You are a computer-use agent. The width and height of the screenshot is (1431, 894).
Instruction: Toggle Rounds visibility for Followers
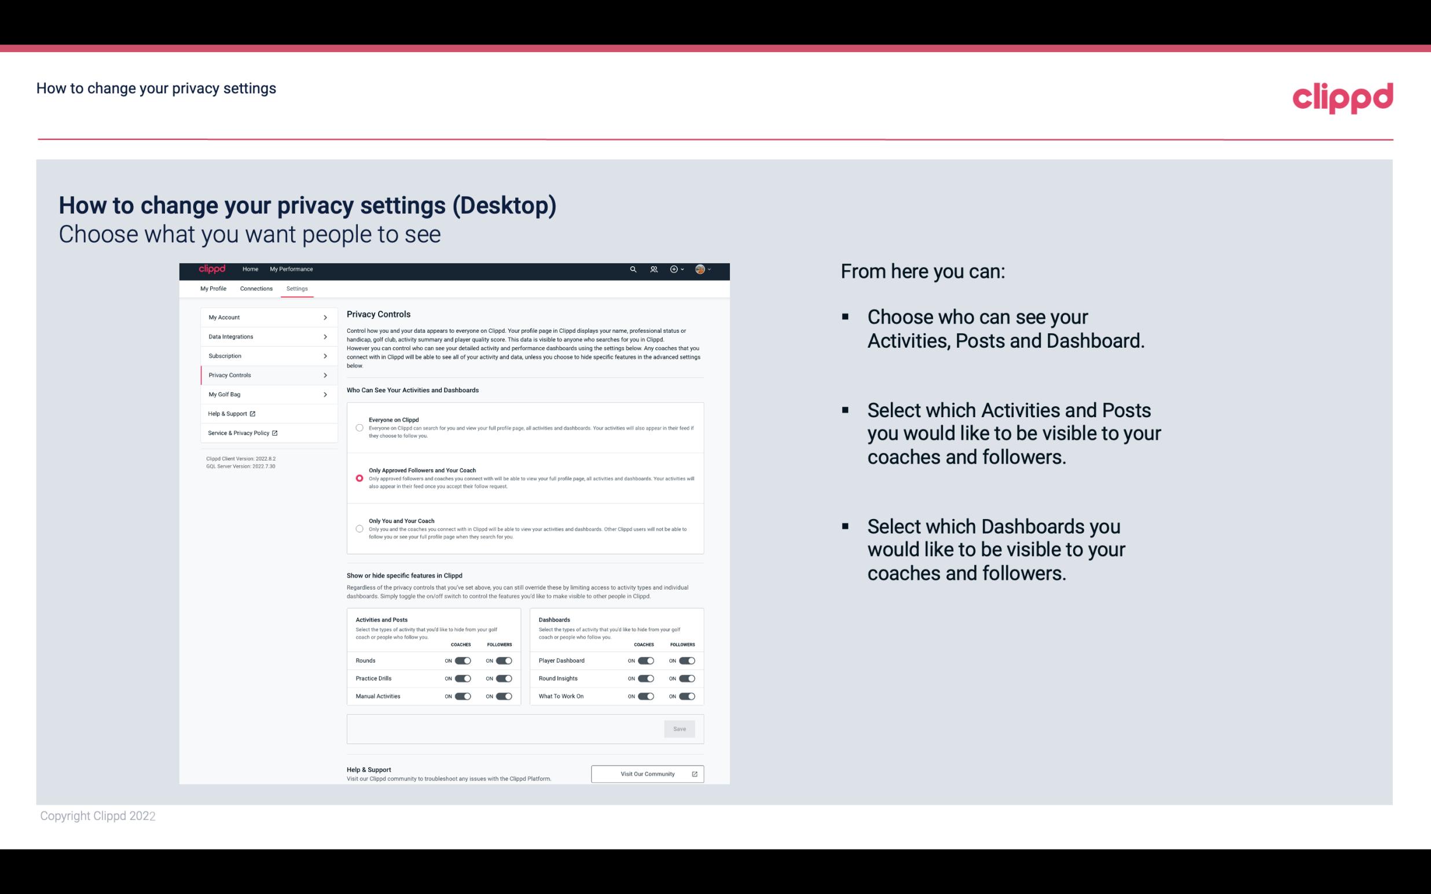504,660
